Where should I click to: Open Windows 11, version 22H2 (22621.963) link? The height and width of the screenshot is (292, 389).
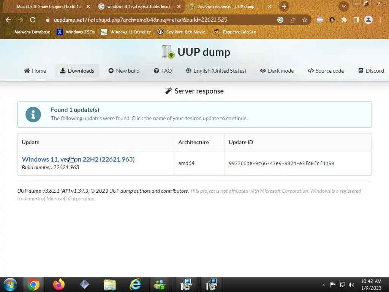78,159
